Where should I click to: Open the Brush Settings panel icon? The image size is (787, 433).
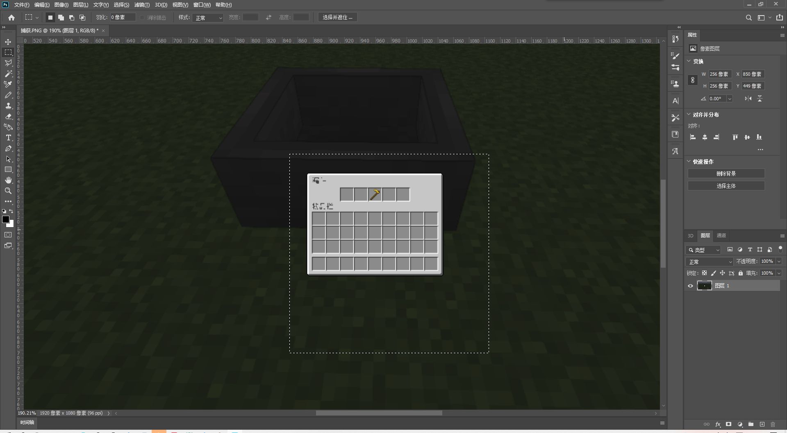pyautogui.click(x=675, y=56)
